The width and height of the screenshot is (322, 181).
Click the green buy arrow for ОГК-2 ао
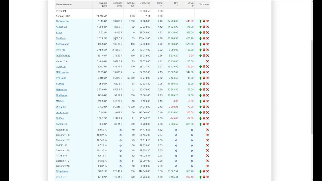[200, 107]
